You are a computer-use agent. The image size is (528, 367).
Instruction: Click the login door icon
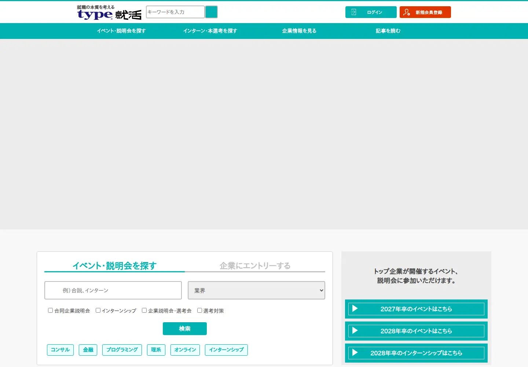[353, 12]
